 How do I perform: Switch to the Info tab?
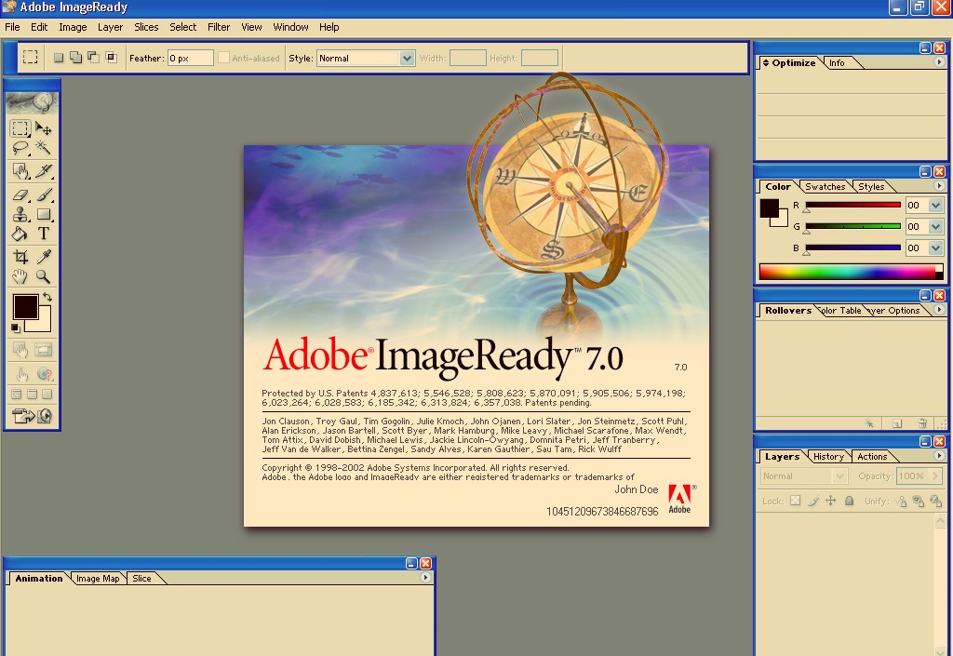pyautogui.click(x=837, y=62)
